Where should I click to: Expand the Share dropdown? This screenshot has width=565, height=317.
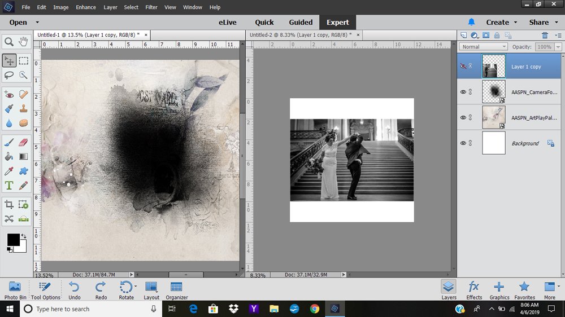coord(557,23)
